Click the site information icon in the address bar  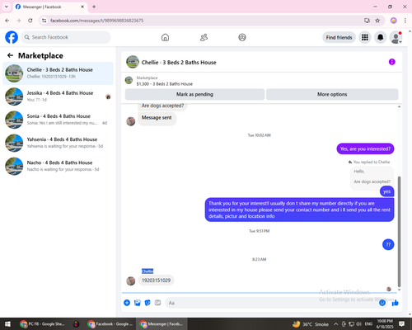pyautogui.click(x=44, y=21)
